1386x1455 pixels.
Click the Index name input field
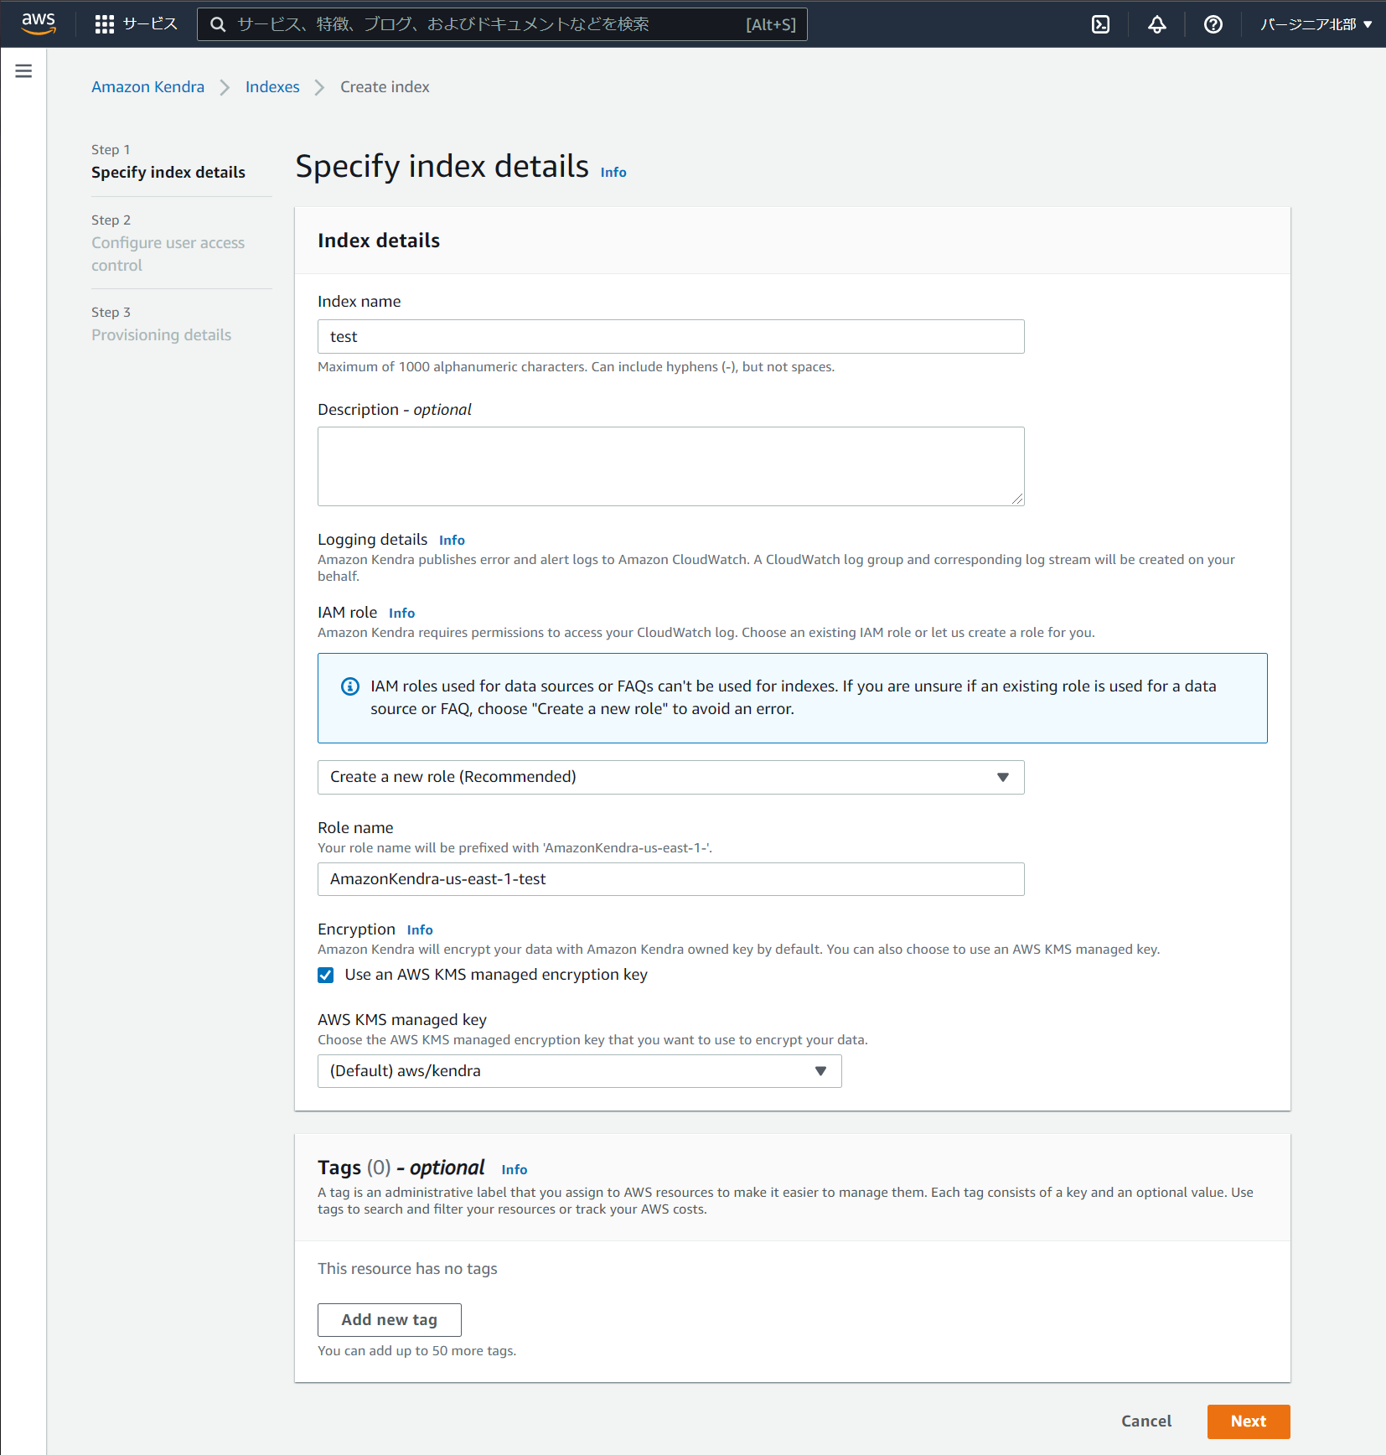670,336
